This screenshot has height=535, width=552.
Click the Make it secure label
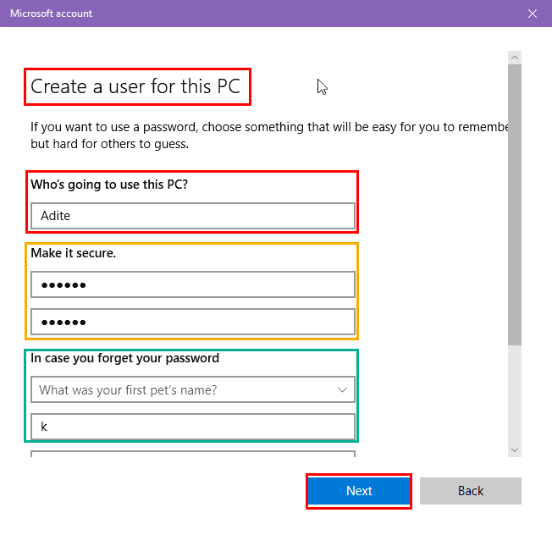tap(73, 253)
